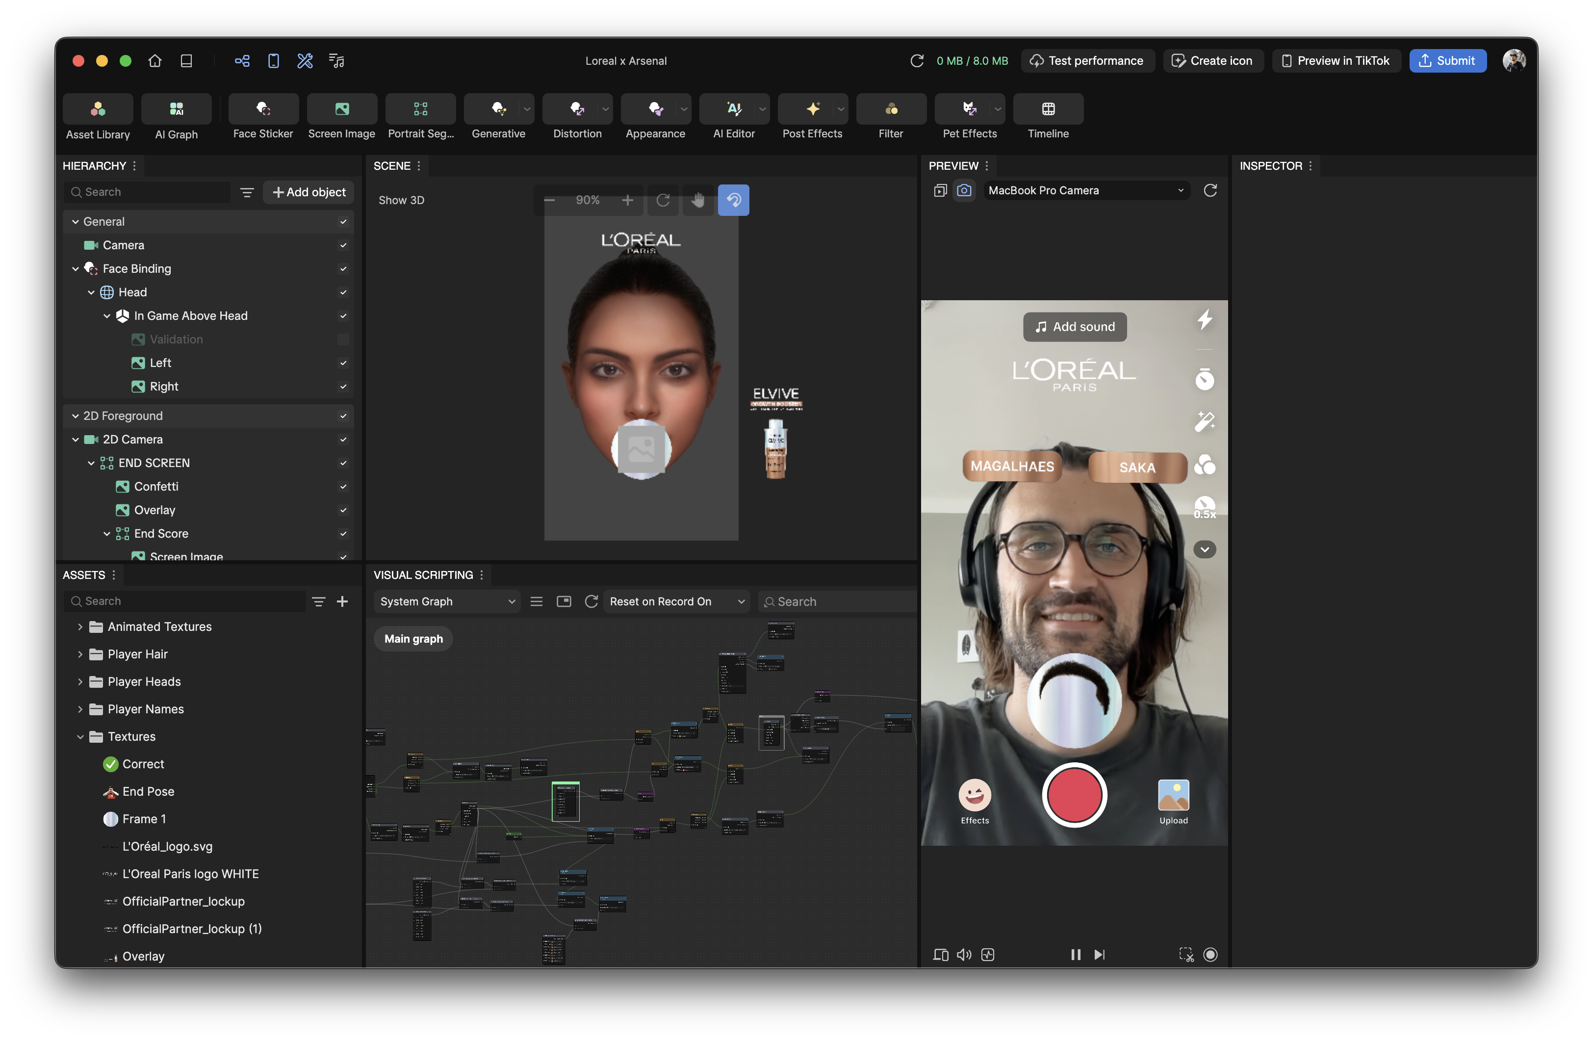Image resolution: width=1593 pixels, height=1041 pixels.
Task: Click the crossed tools icon in title bar
Action: click(305, 61)
